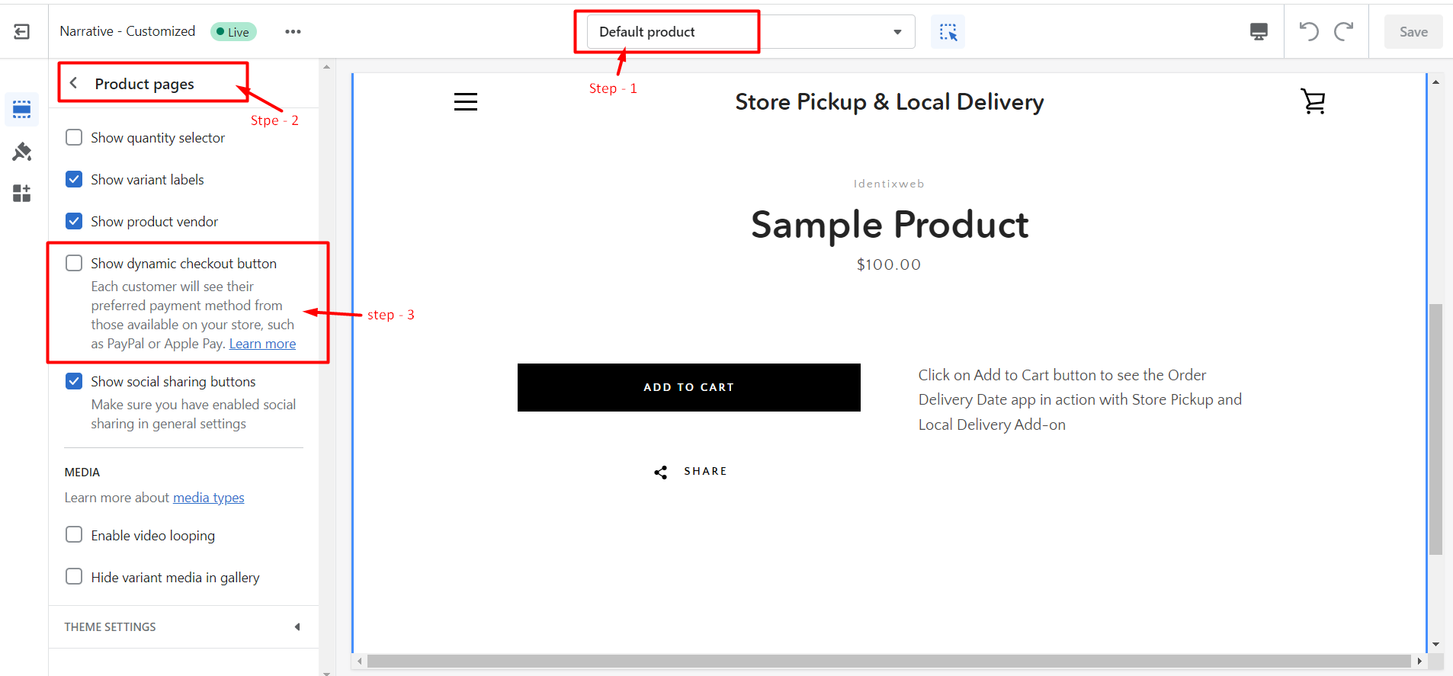This screenshot has height=676, width=1453.
Task: Click horizontal scrollbar right arrow
Action: [x=1419, y=661]
